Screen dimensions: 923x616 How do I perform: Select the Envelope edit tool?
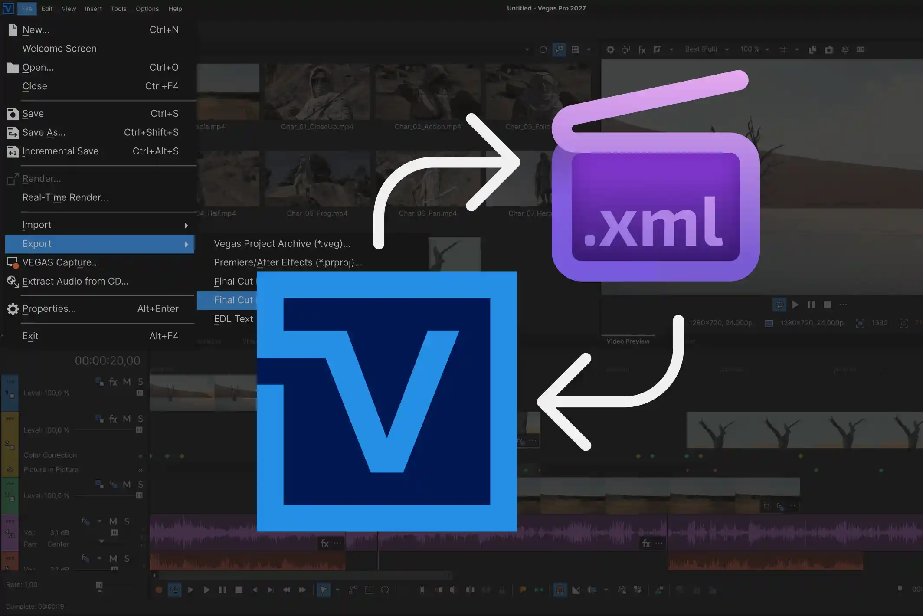click(353, 590)
